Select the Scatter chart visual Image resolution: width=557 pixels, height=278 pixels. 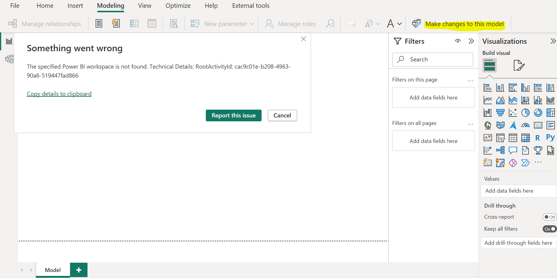point(513,113)
